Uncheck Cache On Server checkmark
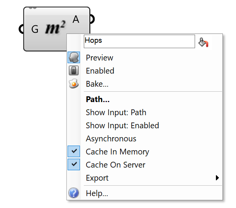Viewport: 236px width, 208px height. tap(74, 165)
